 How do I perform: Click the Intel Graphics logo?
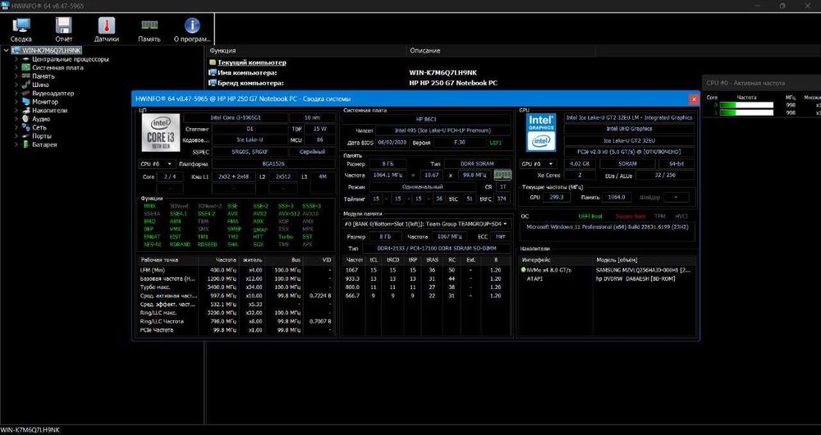pos(541,132)
